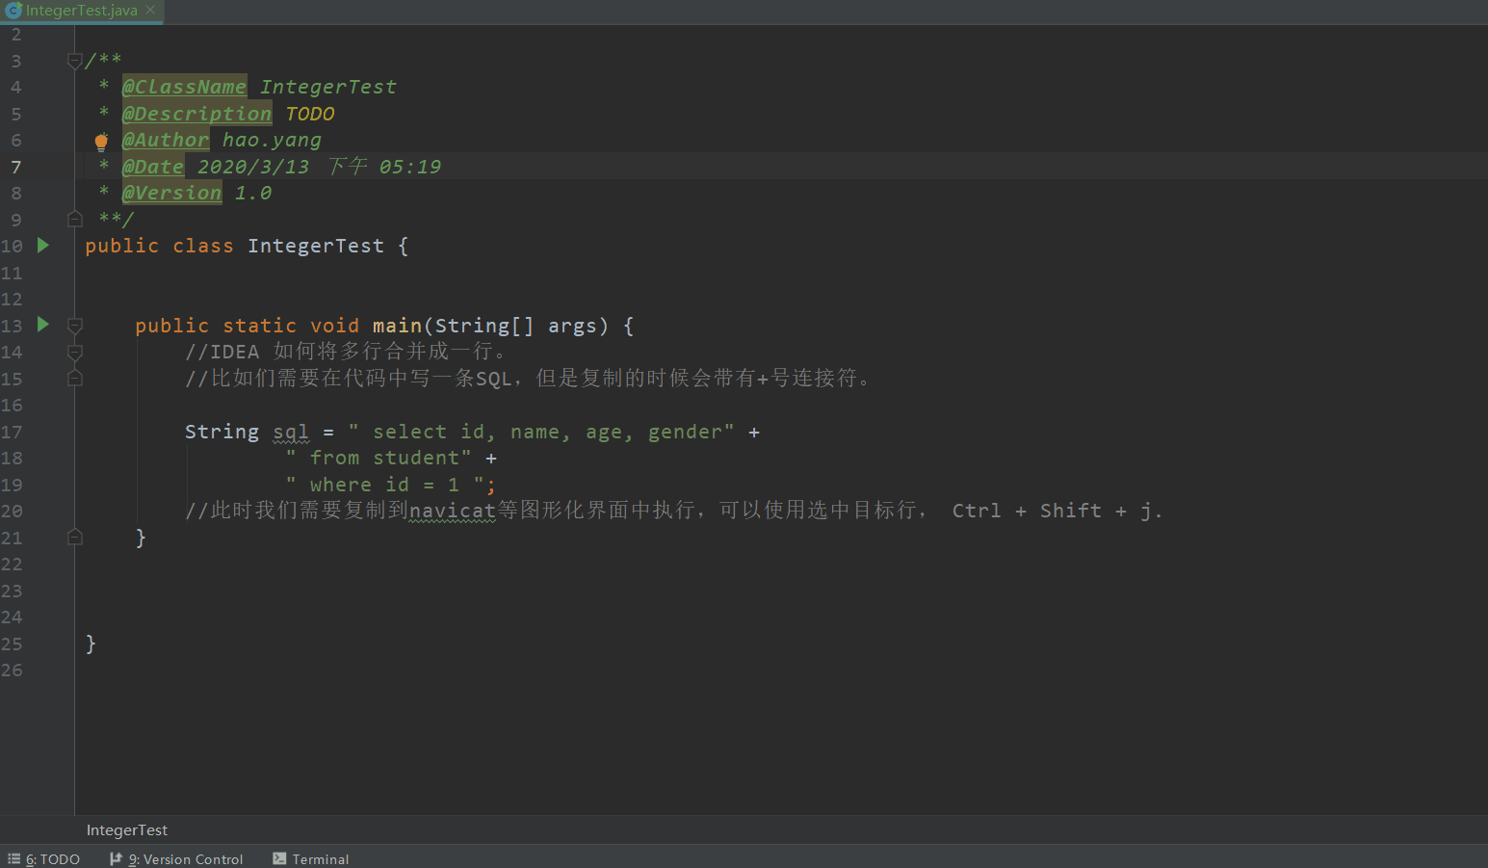
Task: Click the 9: Version Control status bar label
Action: (185, 858)
